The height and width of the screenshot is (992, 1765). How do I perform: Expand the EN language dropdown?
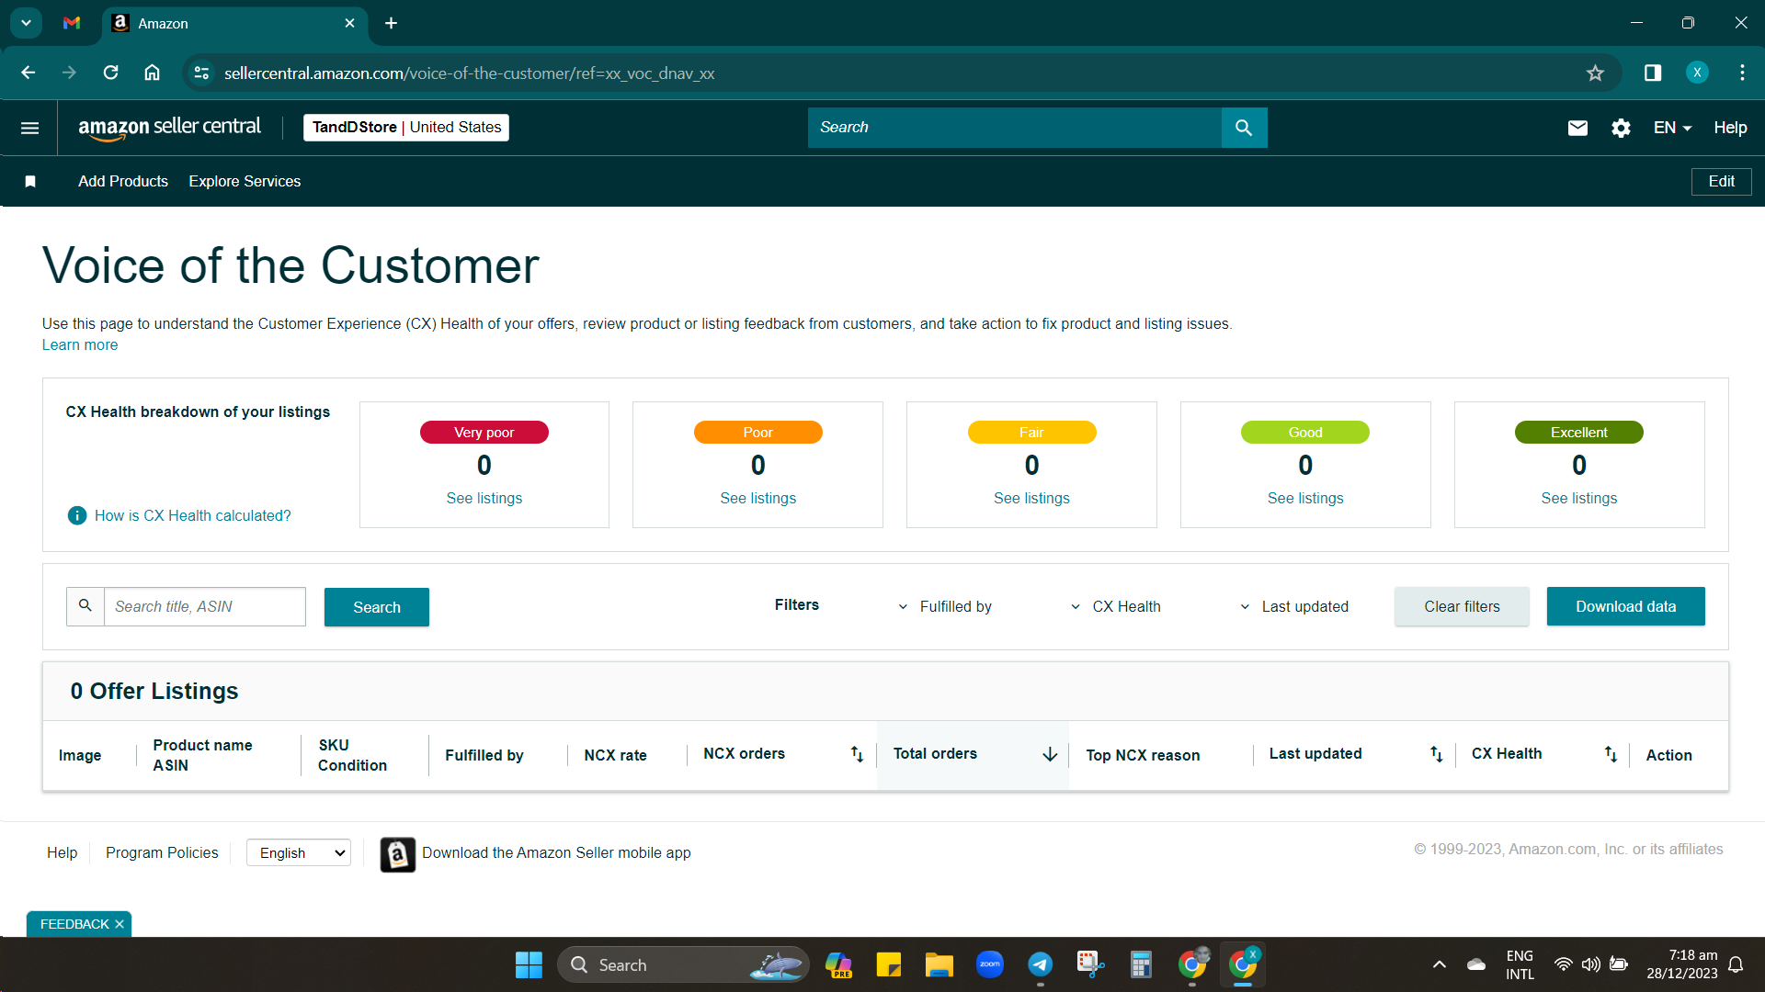coord(1672,128)
